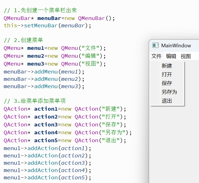
Task: Click comment line '1.先创建一个菜单栏出来'
Action: point(40,10)
